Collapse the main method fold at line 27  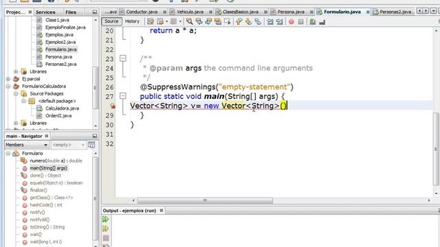click(122, 96)
